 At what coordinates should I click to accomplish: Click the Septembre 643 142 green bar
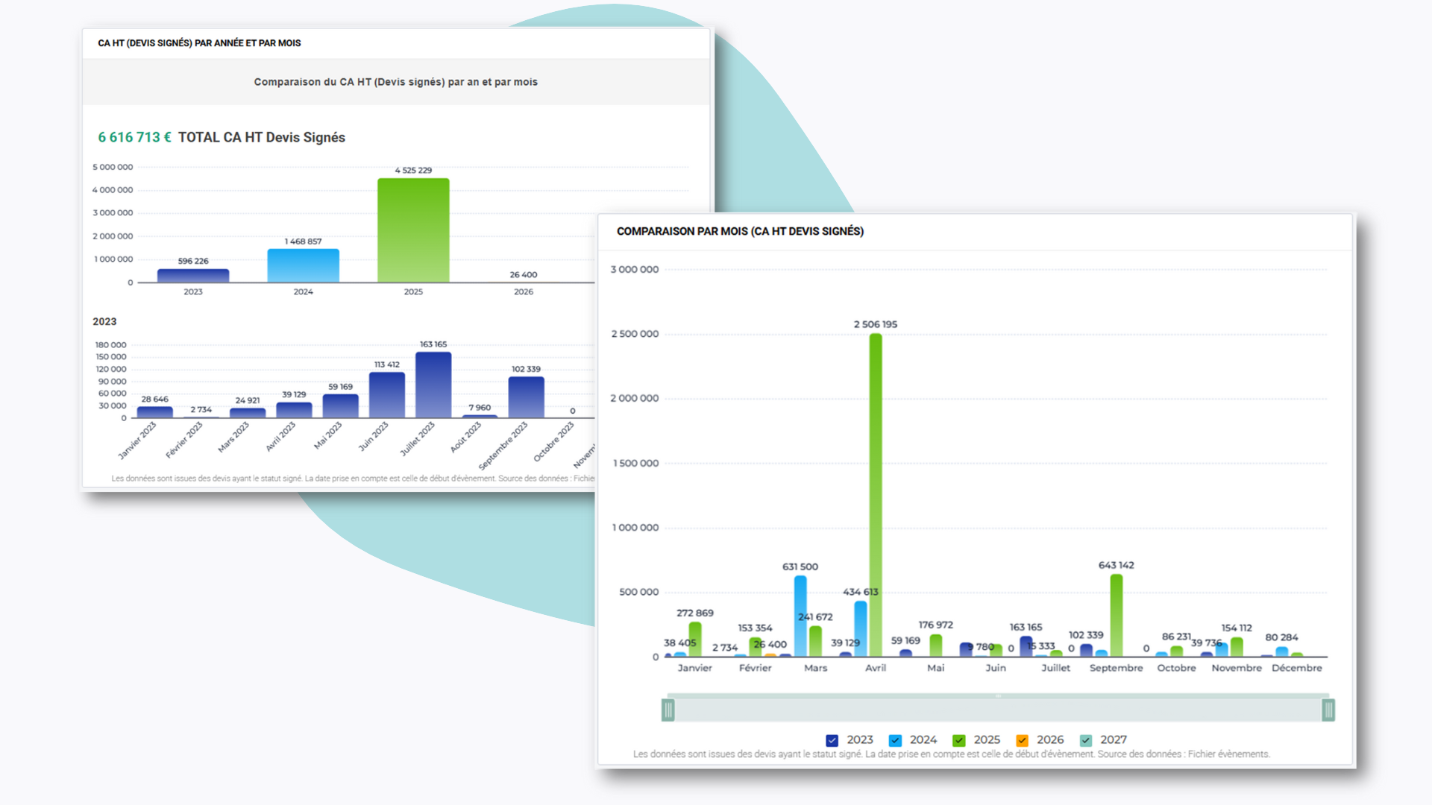pos(1117,615)
